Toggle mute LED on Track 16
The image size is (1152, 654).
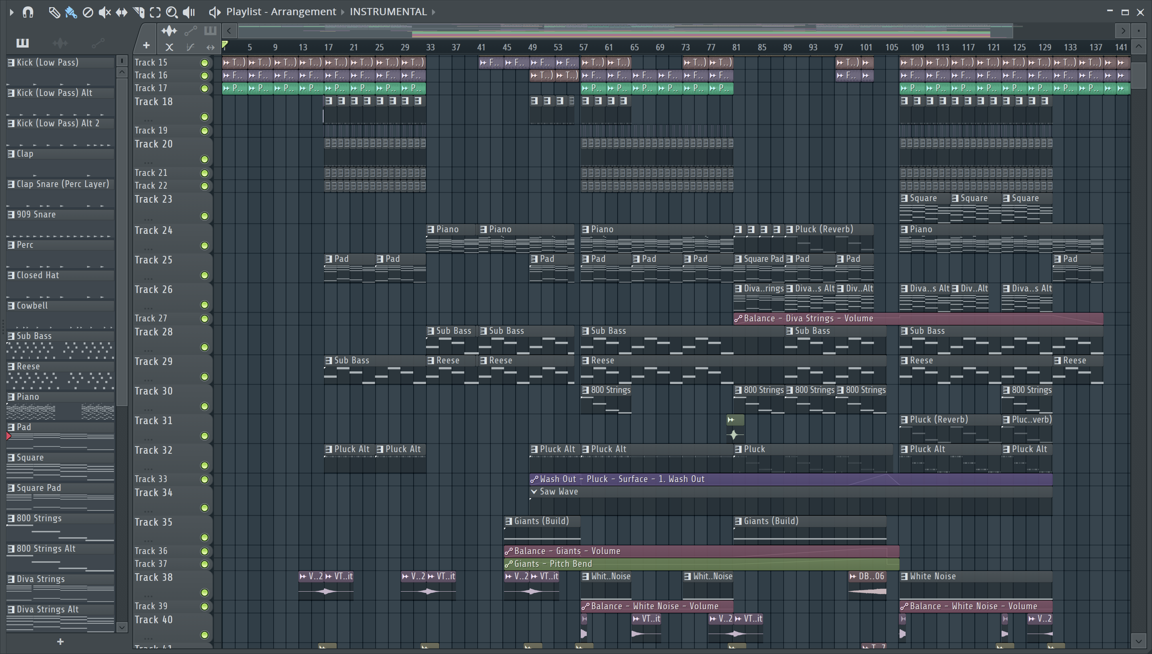tap(204, 76)
